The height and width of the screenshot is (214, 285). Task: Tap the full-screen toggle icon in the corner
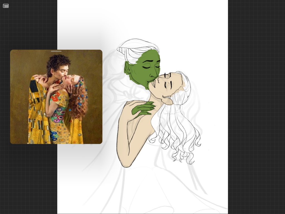click(6, 6)
